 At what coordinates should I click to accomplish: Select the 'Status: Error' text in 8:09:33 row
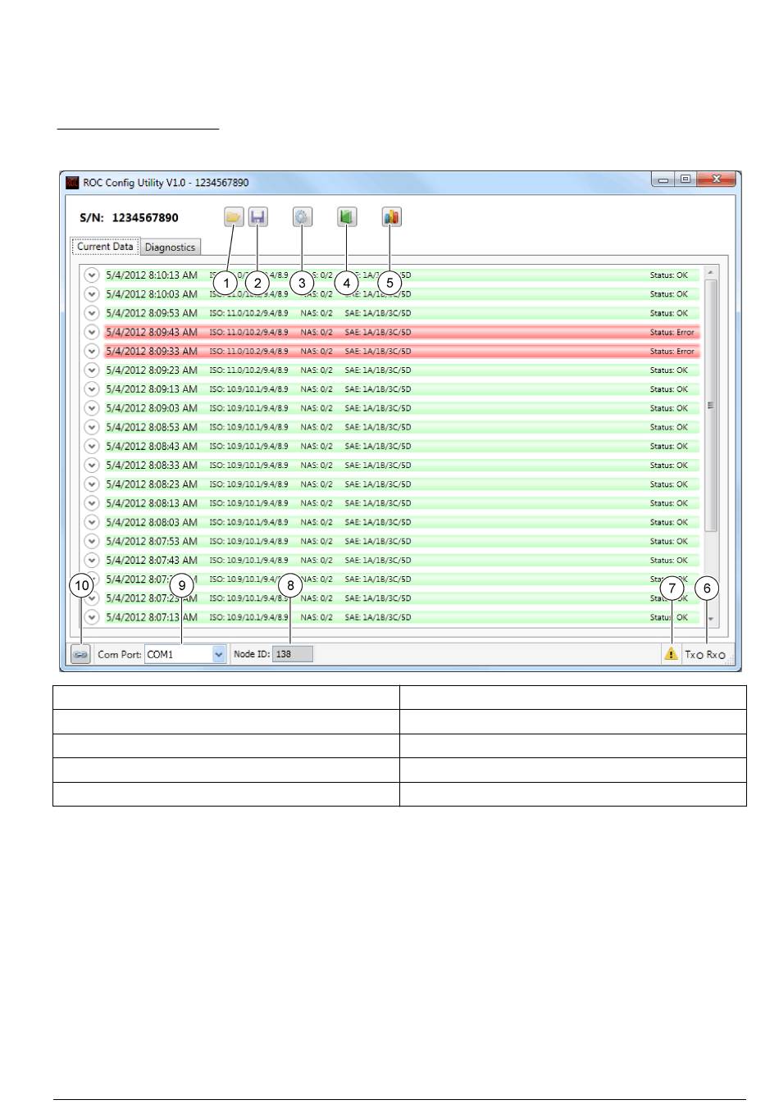point(672,351)
